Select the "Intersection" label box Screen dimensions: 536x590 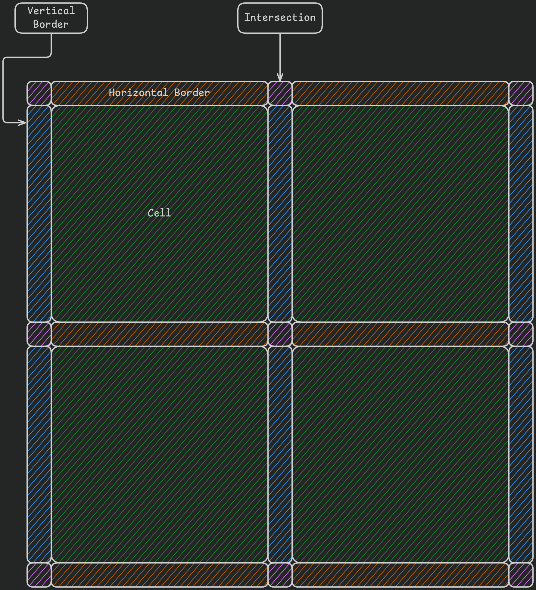click(x=280, y=18)
